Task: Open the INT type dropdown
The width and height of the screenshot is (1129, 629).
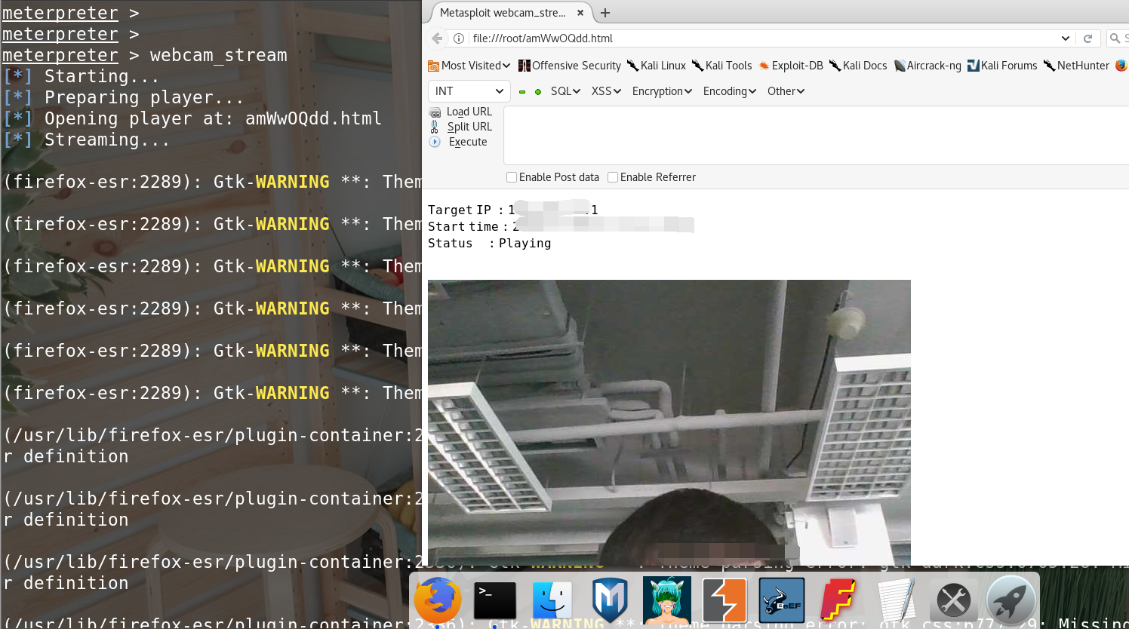Action: pyautogui.click(x=469, y=91)
